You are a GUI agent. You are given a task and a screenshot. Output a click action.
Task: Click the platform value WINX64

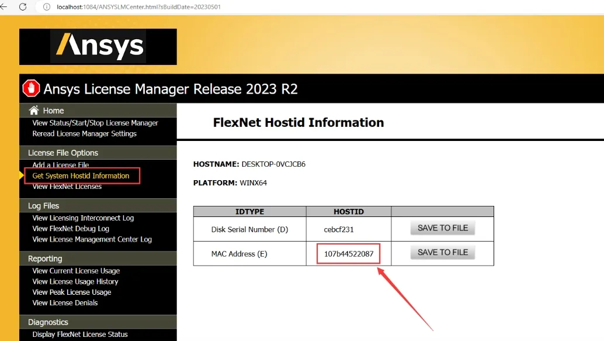pyautogui.click(x=253, y=183)
